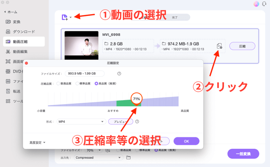
Task: Click settings icon next to 70% dropdown
Action: pyautogui.click(x=108, y=151)
